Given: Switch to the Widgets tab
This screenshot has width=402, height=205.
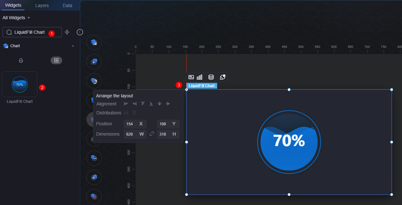Looking at the screenshot, I should point(13,5).
